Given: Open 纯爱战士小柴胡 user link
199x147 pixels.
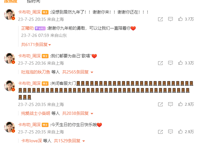Looking at the screenshot, I should [x=35, y=113].
